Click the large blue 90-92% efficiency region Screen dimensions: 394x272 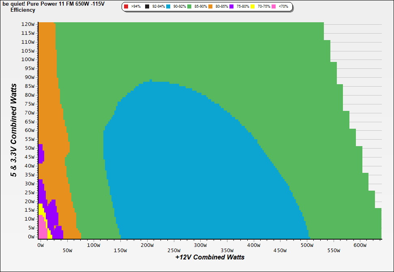pyautogui.click(x=182, y=162)
